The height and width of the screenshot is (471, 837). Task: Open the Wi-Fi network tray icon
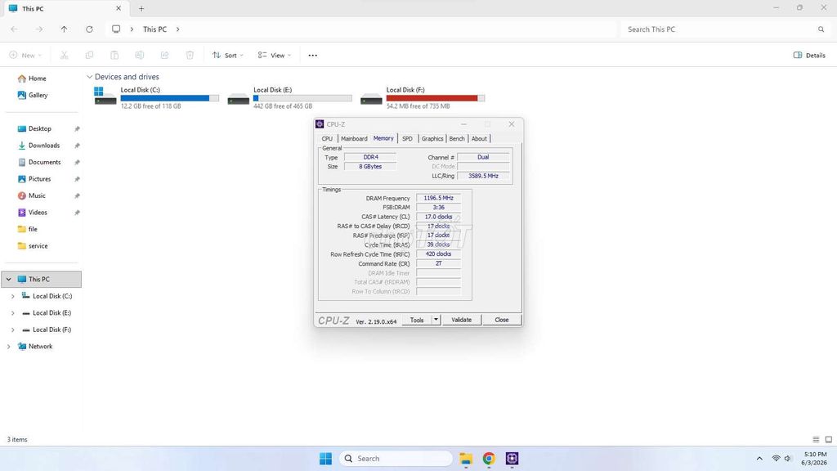pos(777,458)
